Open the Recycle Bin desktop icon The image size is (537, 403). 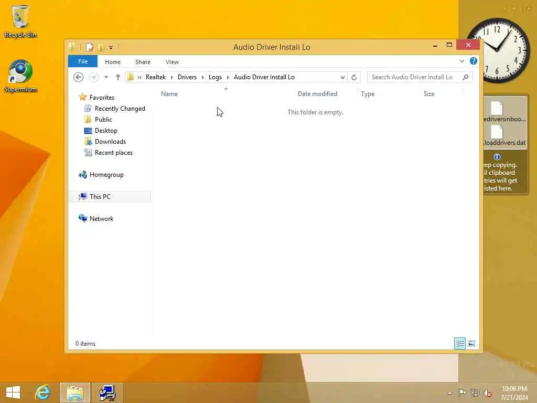coord(20,21)
